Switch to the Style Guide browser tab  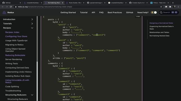[75, 3]
